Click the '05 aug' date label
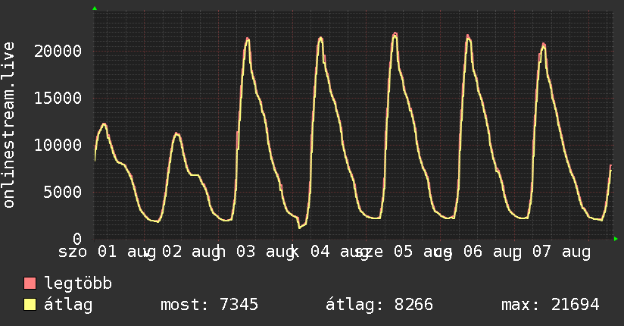624x326 pixels. [x=423, y=252]
